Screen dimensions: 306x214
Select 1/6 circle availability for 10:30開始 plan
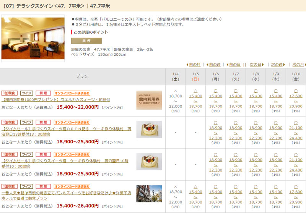[216, 155]
